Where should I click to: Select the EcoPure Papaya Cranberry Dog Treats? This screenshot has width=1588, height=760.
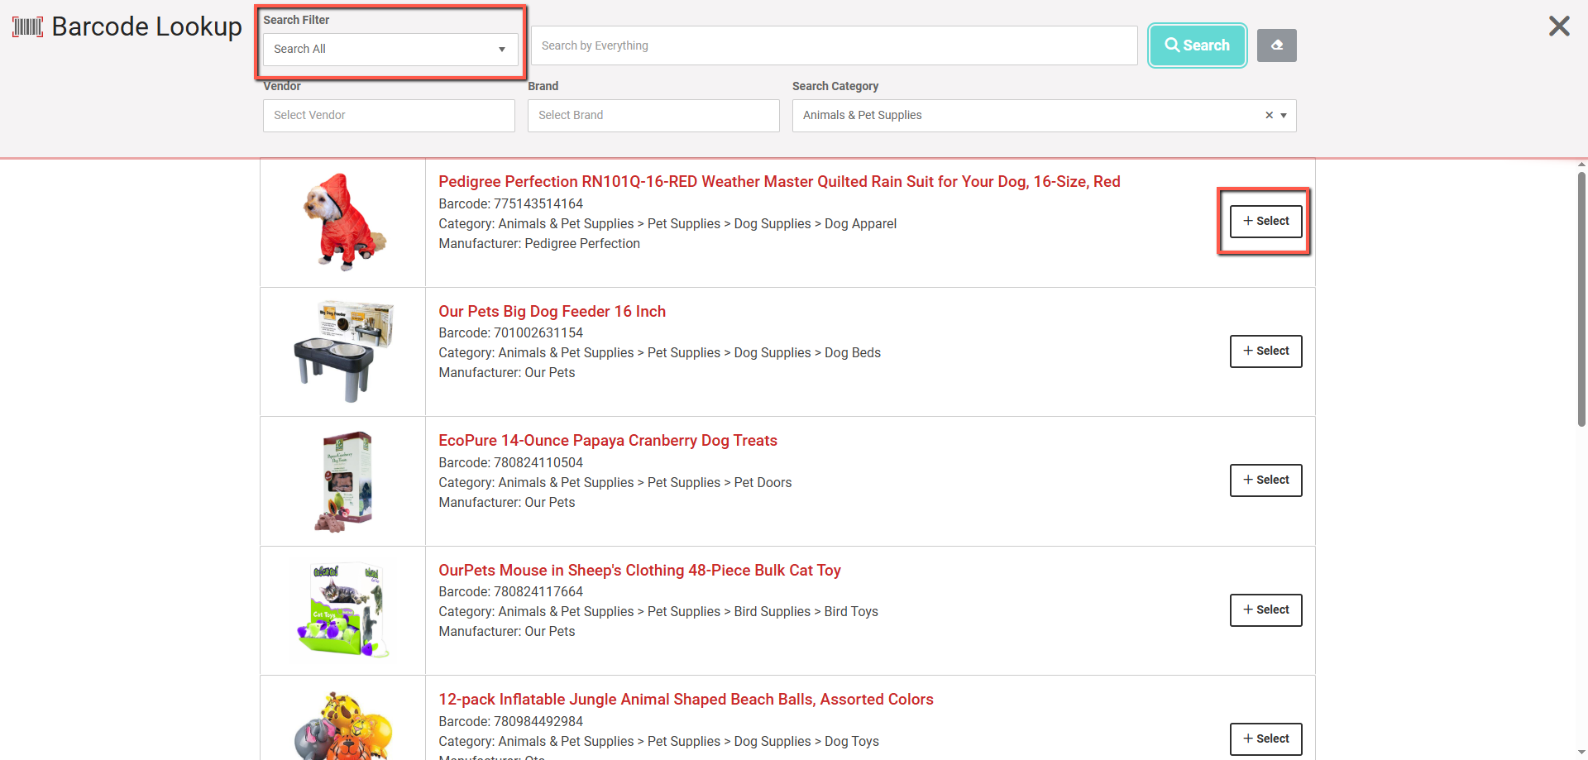1265,480
